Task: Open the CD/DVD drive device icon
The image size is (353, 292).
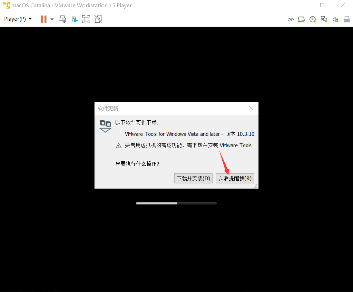Action: point(313,19)
